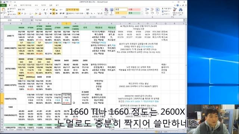Click the fx insert function icon

32,20
